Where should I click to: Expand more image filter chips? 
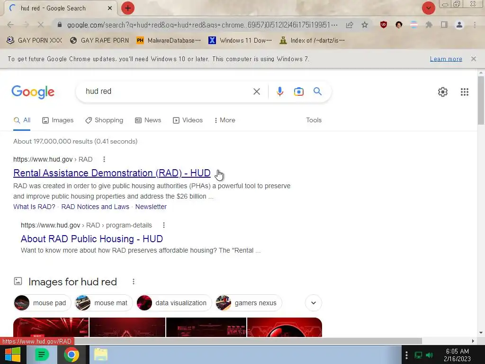[x=314, y=303]
